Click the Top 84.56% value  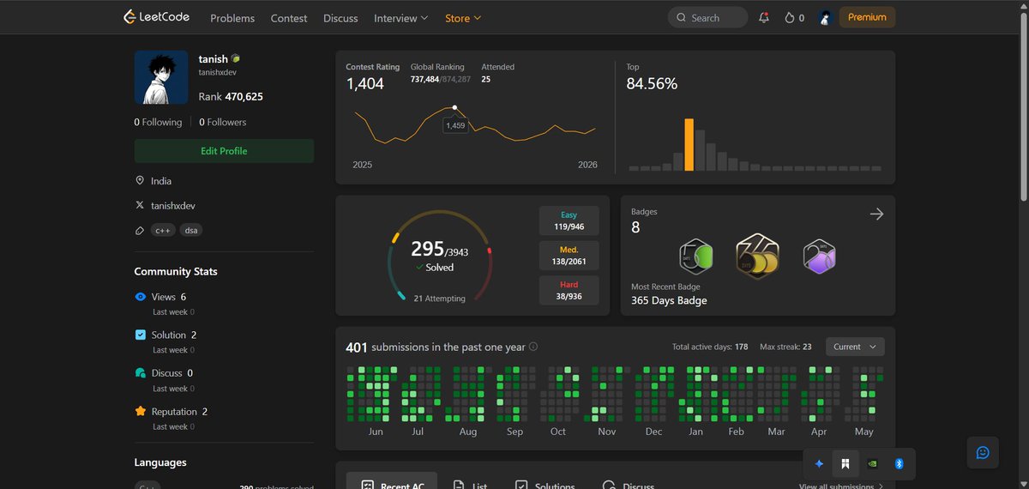pos(652,84)
